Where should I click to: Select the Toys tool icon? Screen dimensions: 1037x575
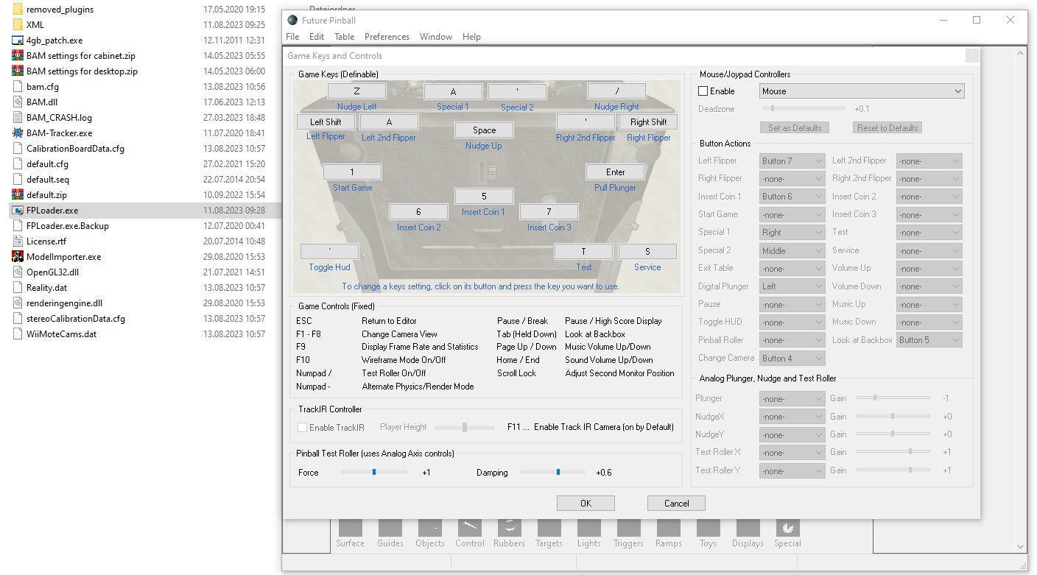709,527
